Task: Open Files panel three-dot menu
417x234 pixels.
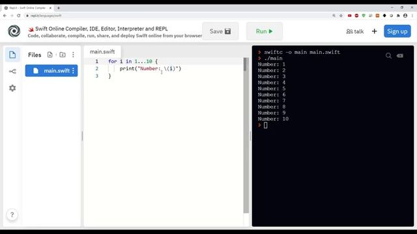Action: click(73, 55)
